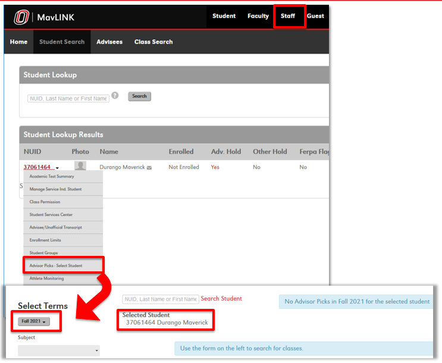This screenshot has width=442, height=363.
Task: Go to Home in navigation bar
Action: point(19,42)
